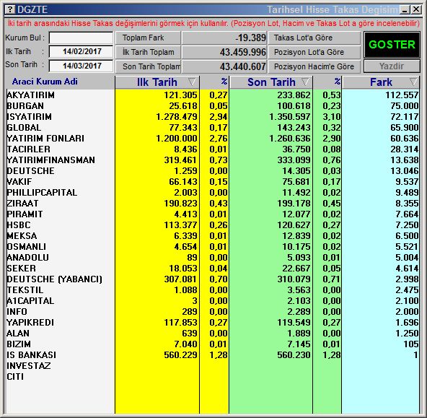The height and width of the screenshot is (418, 427).
Task: Close the DGZTE window
Action: pyautogui.click(x=416, y=10)
